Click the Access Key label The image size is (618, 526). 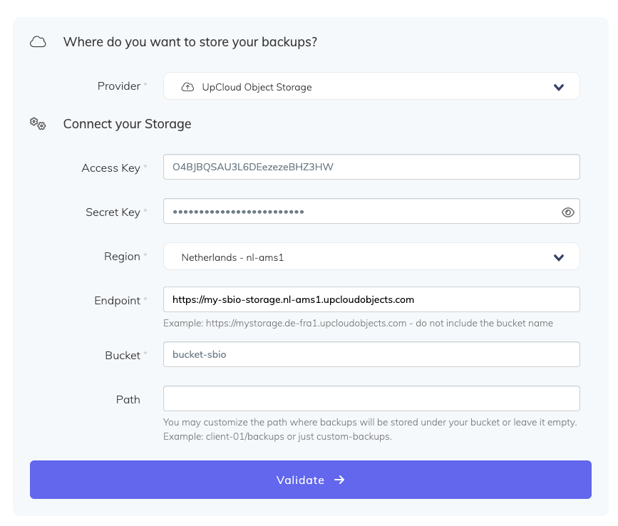pyautogui.click(x=110, y=168)
